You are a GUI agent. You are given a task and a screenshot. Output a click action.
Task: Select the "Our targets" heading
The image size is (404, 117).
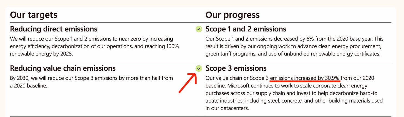pyautogui.click(x=34, y=15)
